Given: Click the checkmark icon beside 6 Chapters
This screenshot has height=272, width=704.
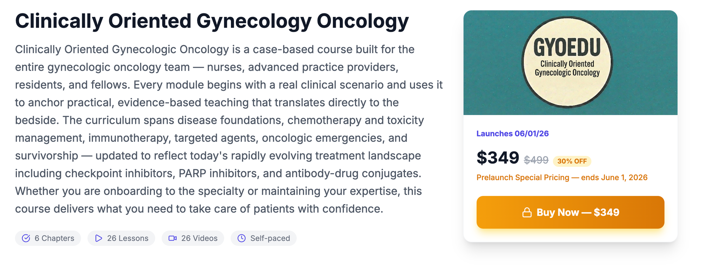Looking at the screenshot, I should point(26,238).
